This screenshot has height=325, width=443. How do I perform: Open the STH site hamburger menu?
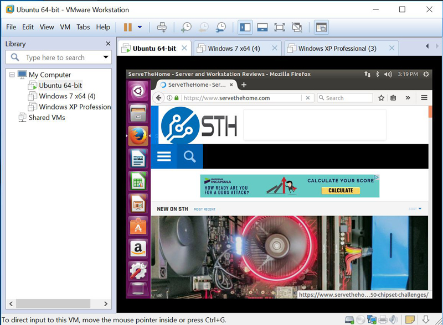164,156
